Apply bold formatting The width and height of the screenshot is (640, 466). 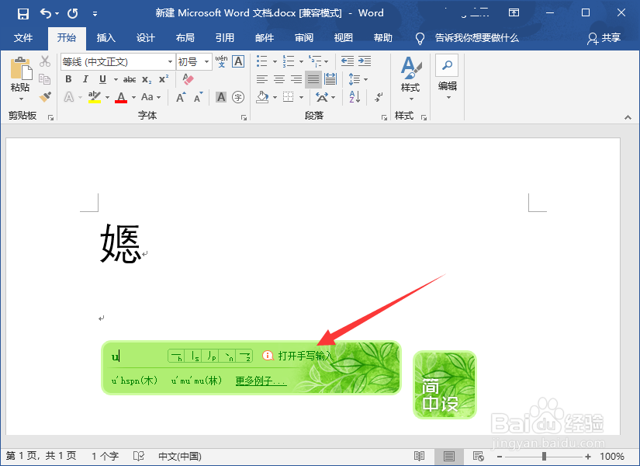click(68, 78)
